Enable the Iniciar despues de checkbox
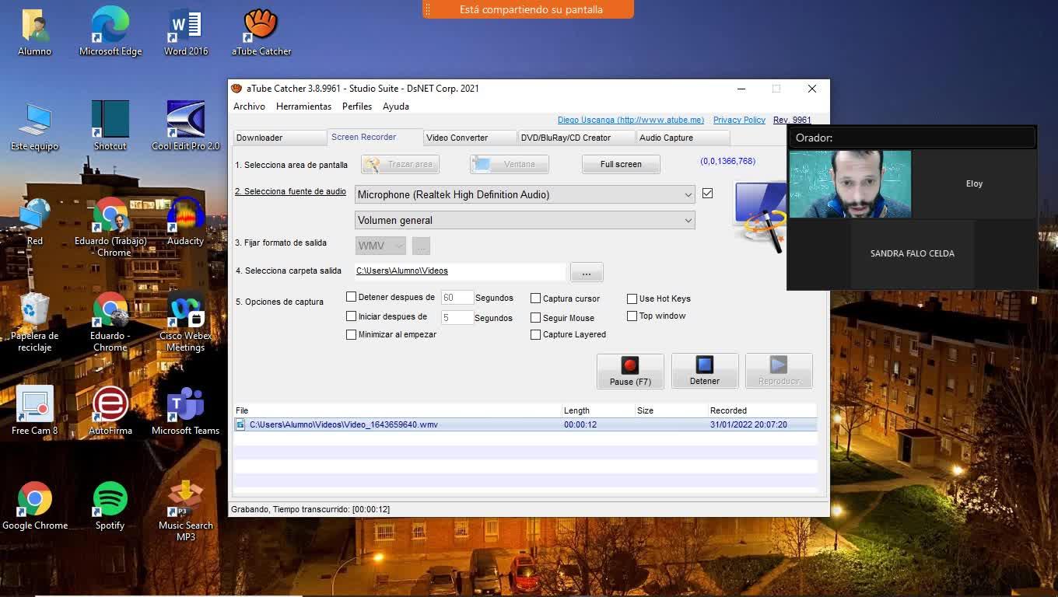The image size is (1058, 597). (351, 316)
